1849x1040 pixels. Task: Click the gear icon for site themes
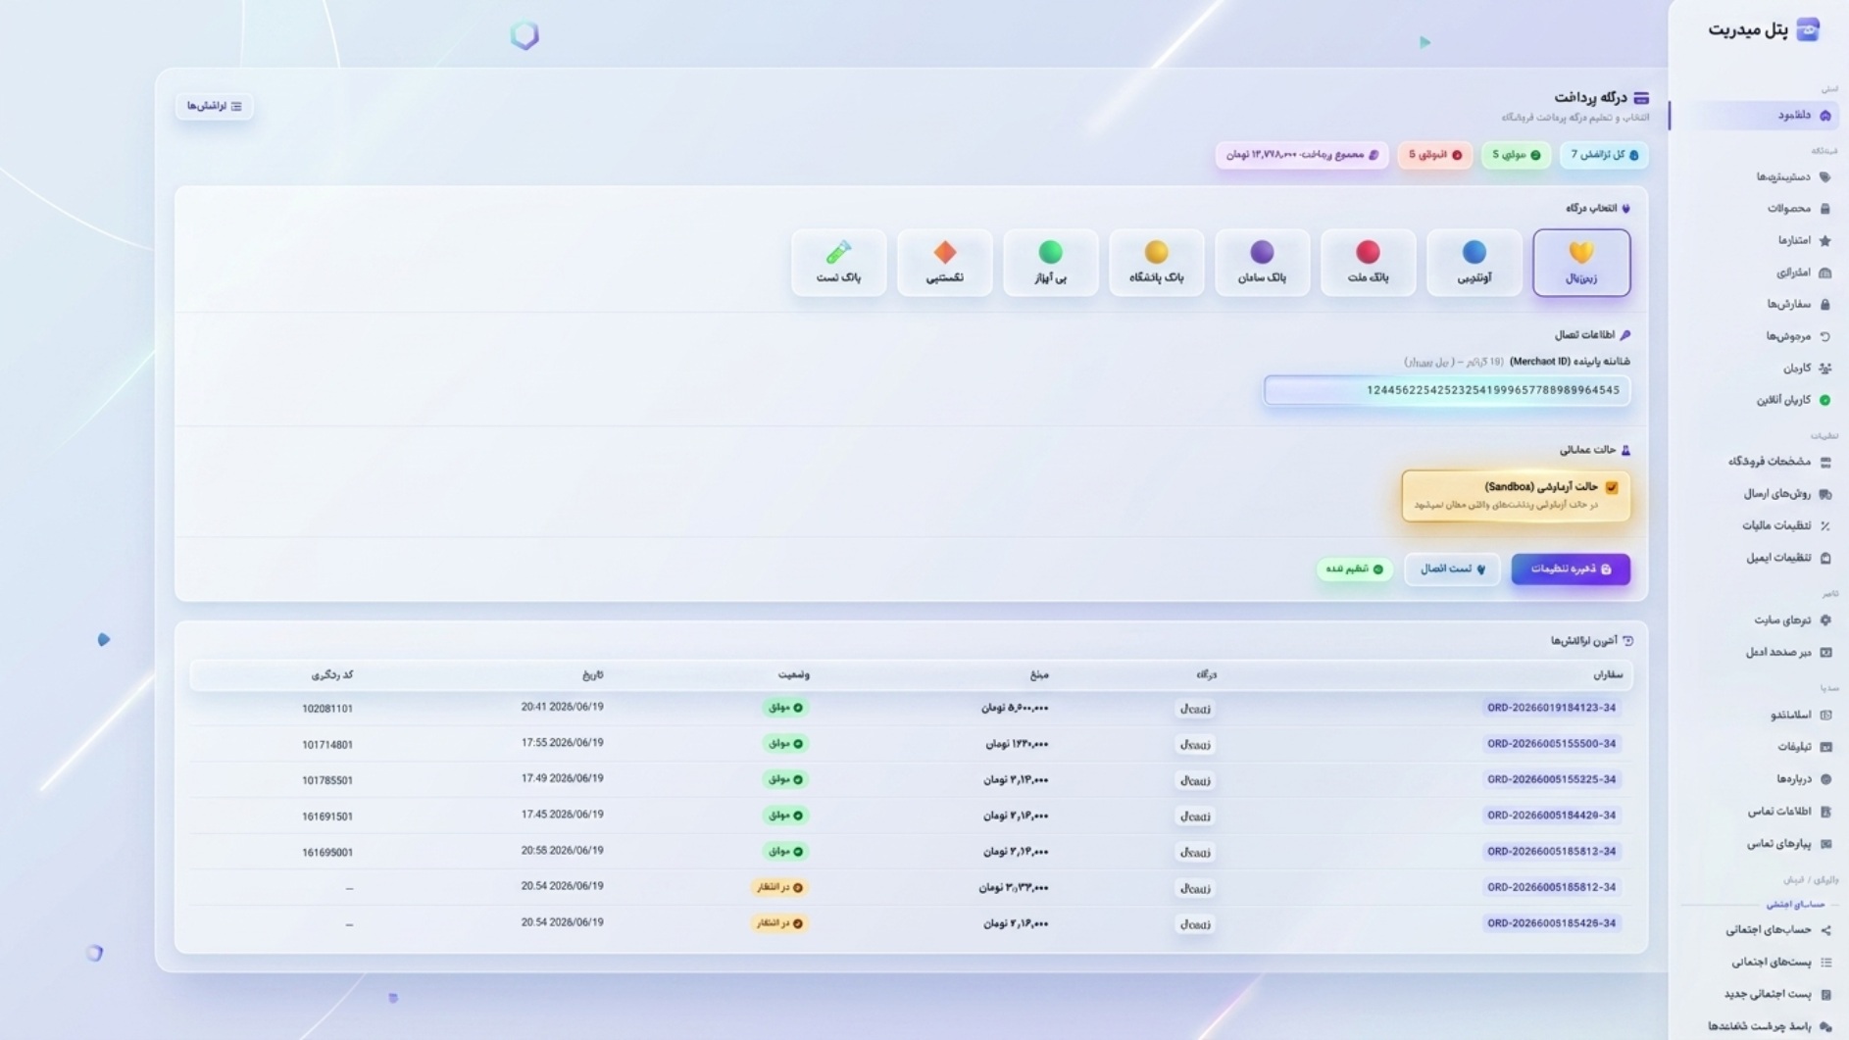coord(1824,620)
